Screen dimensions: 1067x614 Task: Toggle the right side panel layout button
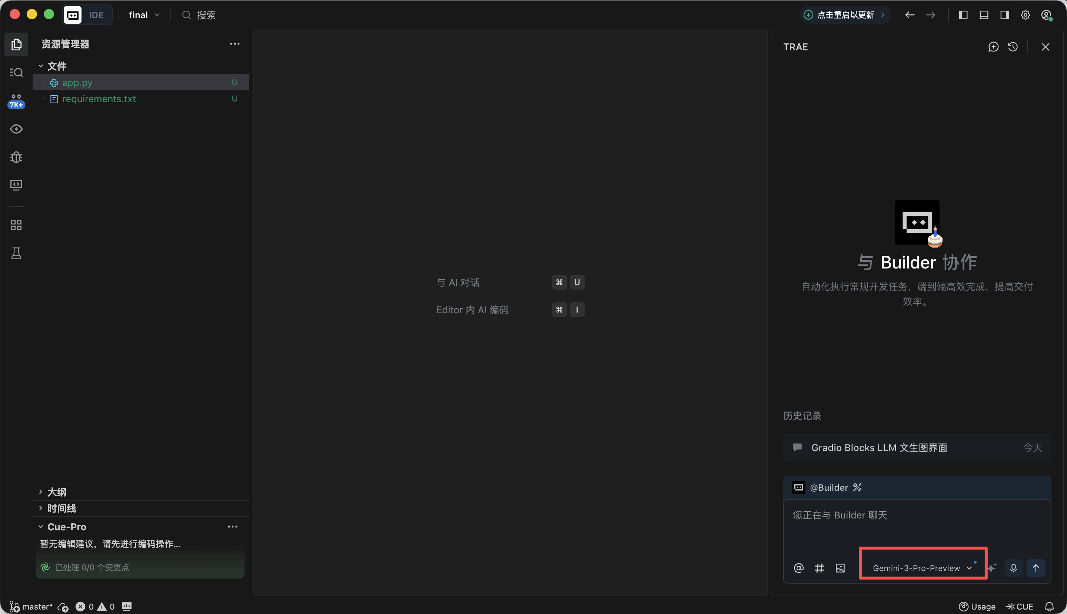click(1004, 15)
